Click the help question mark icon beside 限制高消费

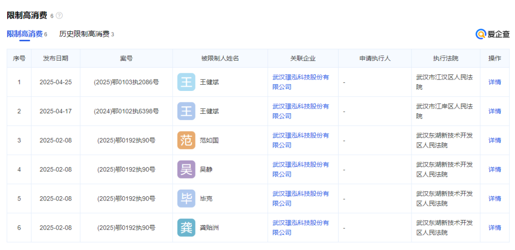click(59, 16)
